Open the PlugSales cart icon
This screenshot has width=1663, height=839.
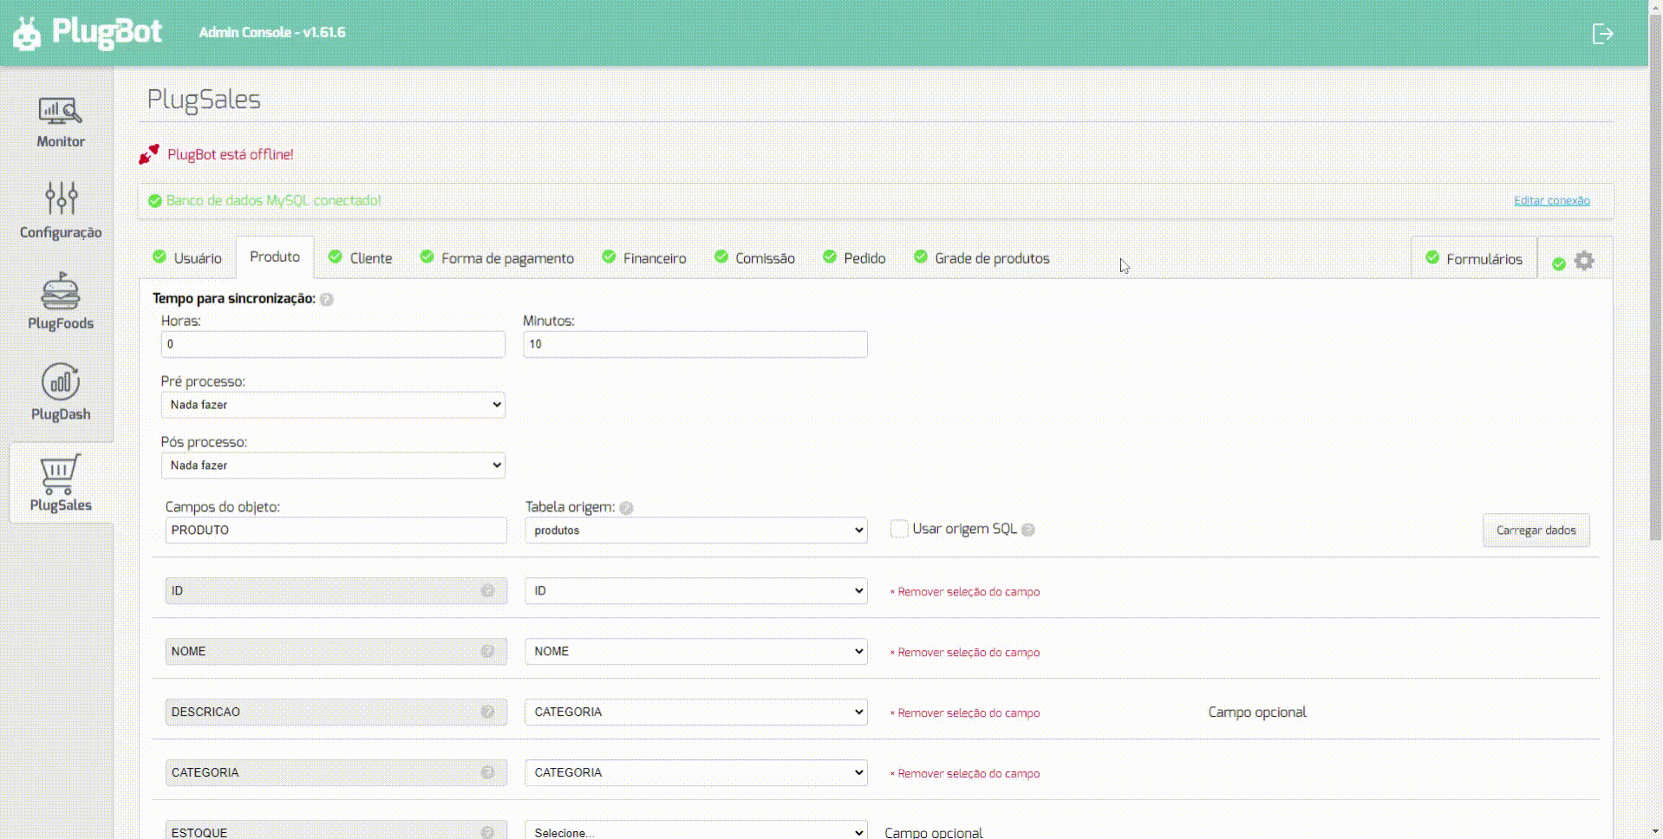61,473
